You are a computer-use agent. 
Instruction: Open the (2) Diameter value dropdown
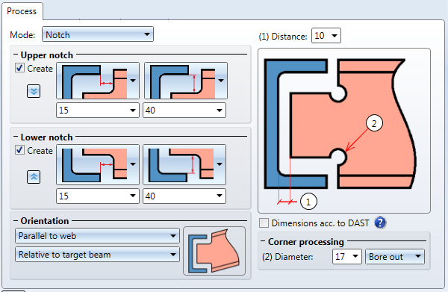coord(347,257)
